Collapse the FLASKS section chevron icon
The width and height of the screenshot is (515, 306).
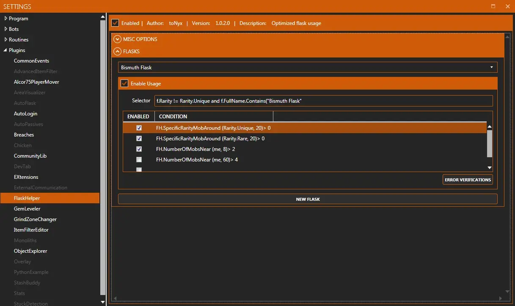click(x=117, y=52)
